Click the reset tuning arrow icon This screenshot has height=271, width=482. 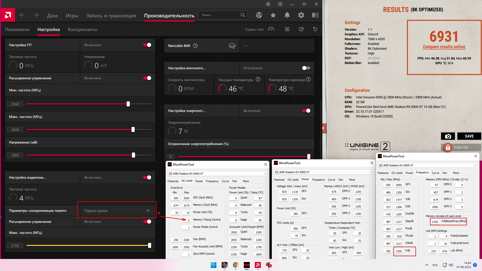pyautogui.click(x=315, y=29)
